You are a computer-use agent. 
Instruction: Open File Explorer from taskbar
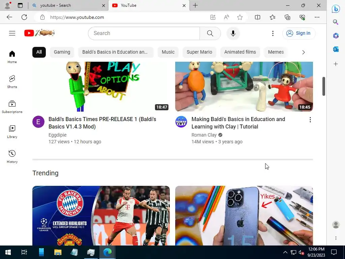point(58,252)
